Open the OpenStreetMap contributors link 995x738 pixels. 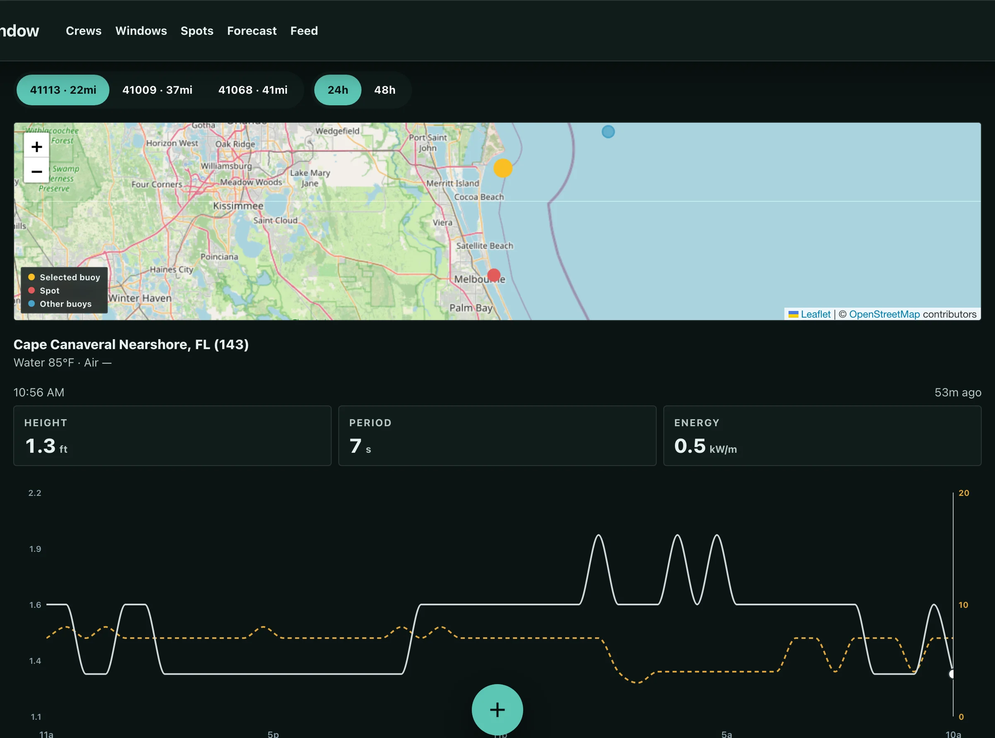[x=884, y=314]
